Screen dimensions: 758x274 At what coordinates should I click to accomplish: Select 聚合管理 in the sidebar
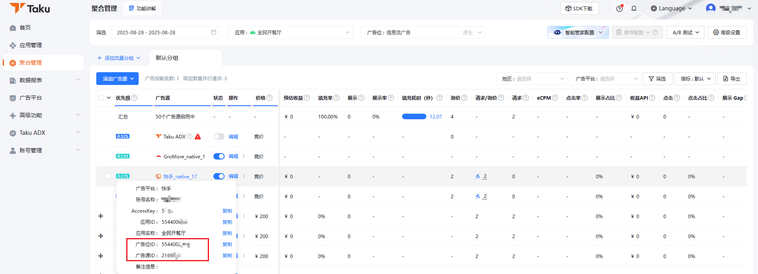point(43,63)
